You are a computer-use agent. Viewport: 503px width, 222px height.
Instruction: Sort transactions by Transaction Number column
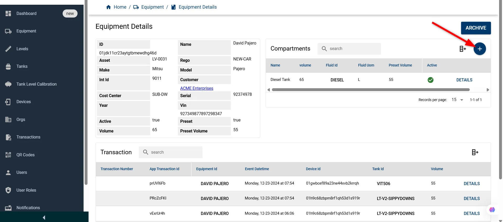117,169
